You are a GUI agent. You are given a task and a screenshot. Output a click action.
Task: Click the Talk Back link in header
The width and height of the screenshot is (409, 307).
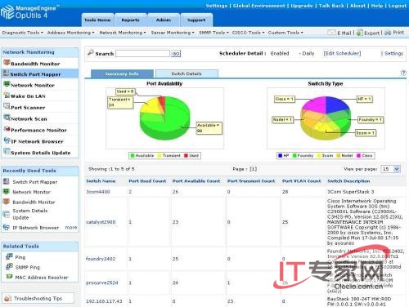(x=331, y=6)
